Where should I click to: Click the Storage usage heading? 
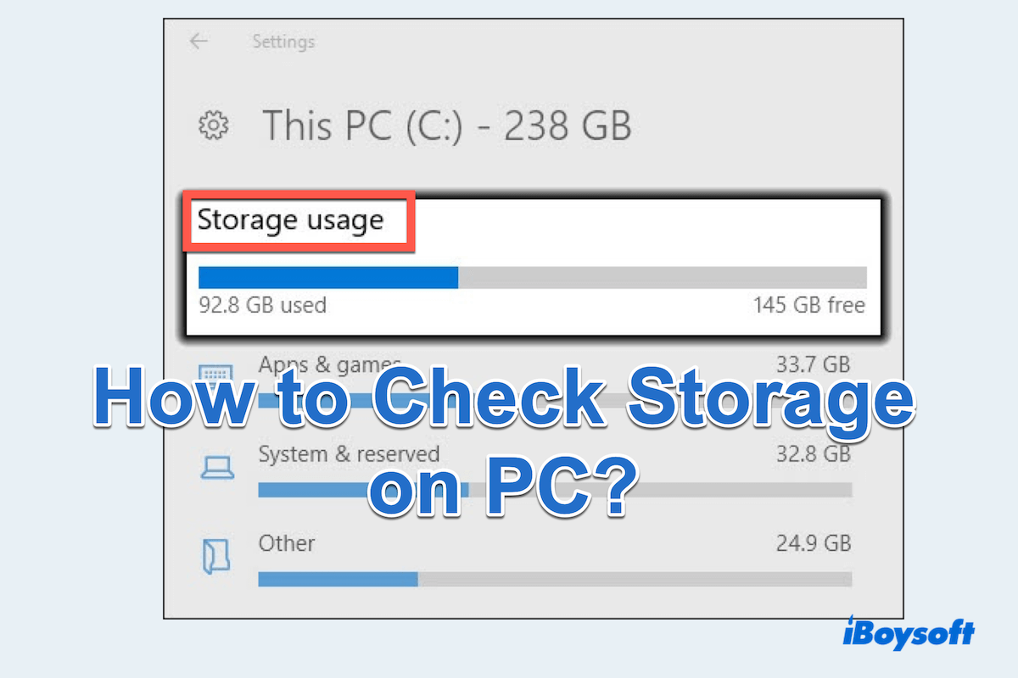pos(290,220)
